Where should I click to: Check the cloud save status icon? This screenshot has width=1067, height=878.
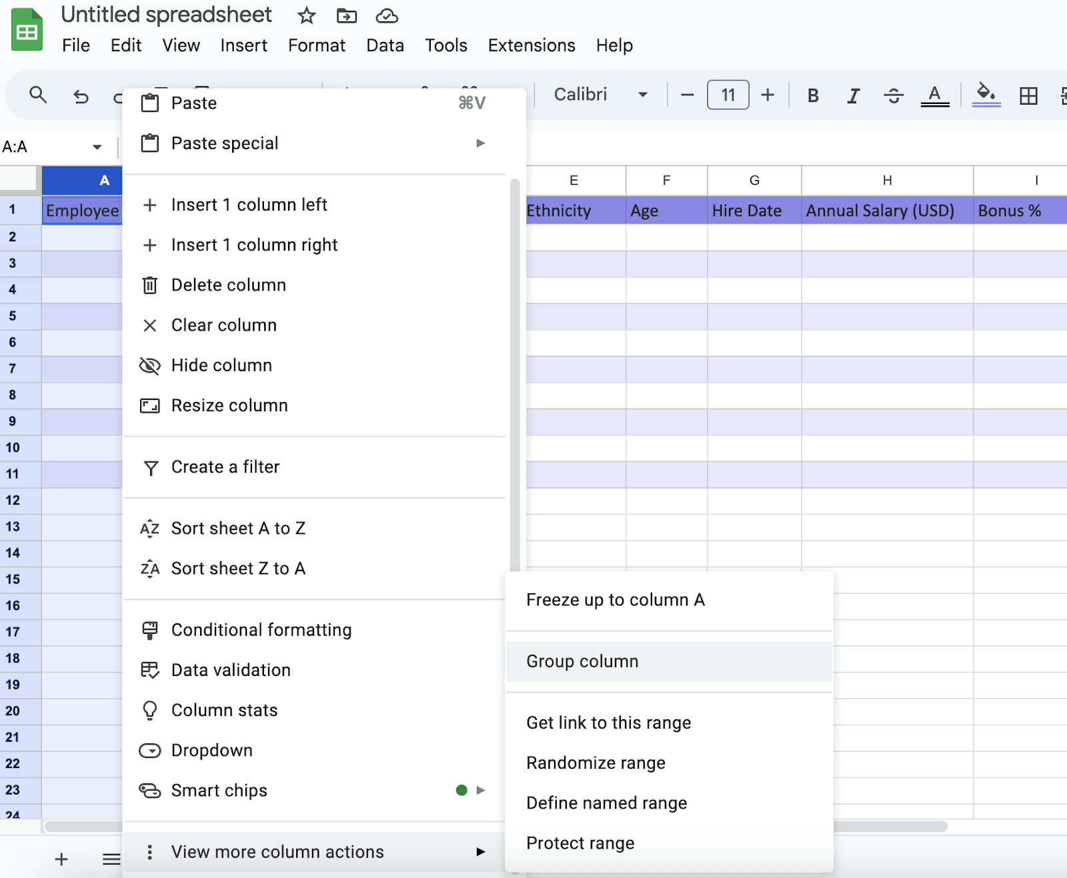click(x=387, y=15)
